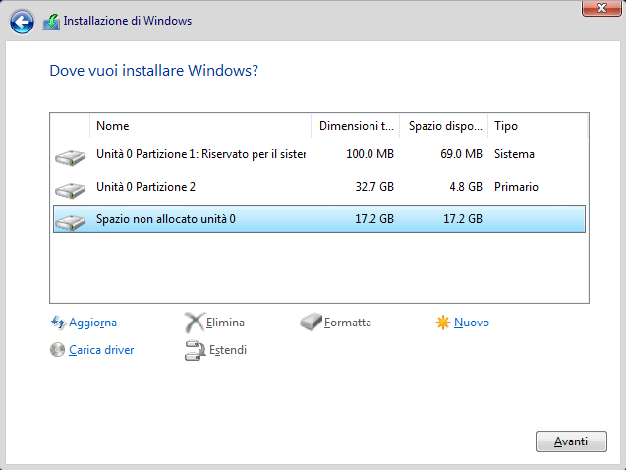The image size is (626, 470).
Task: Open the Carica driver link
Action: (101, 350)
